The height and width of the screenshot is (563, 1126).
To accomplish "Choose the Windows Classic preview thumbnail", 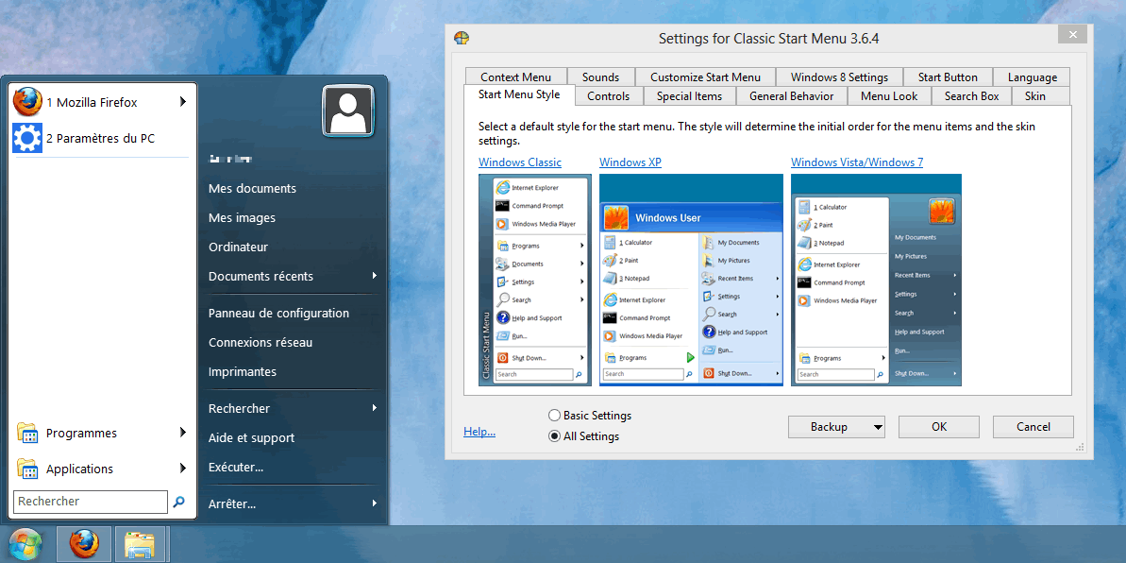I will coord(535,280).
